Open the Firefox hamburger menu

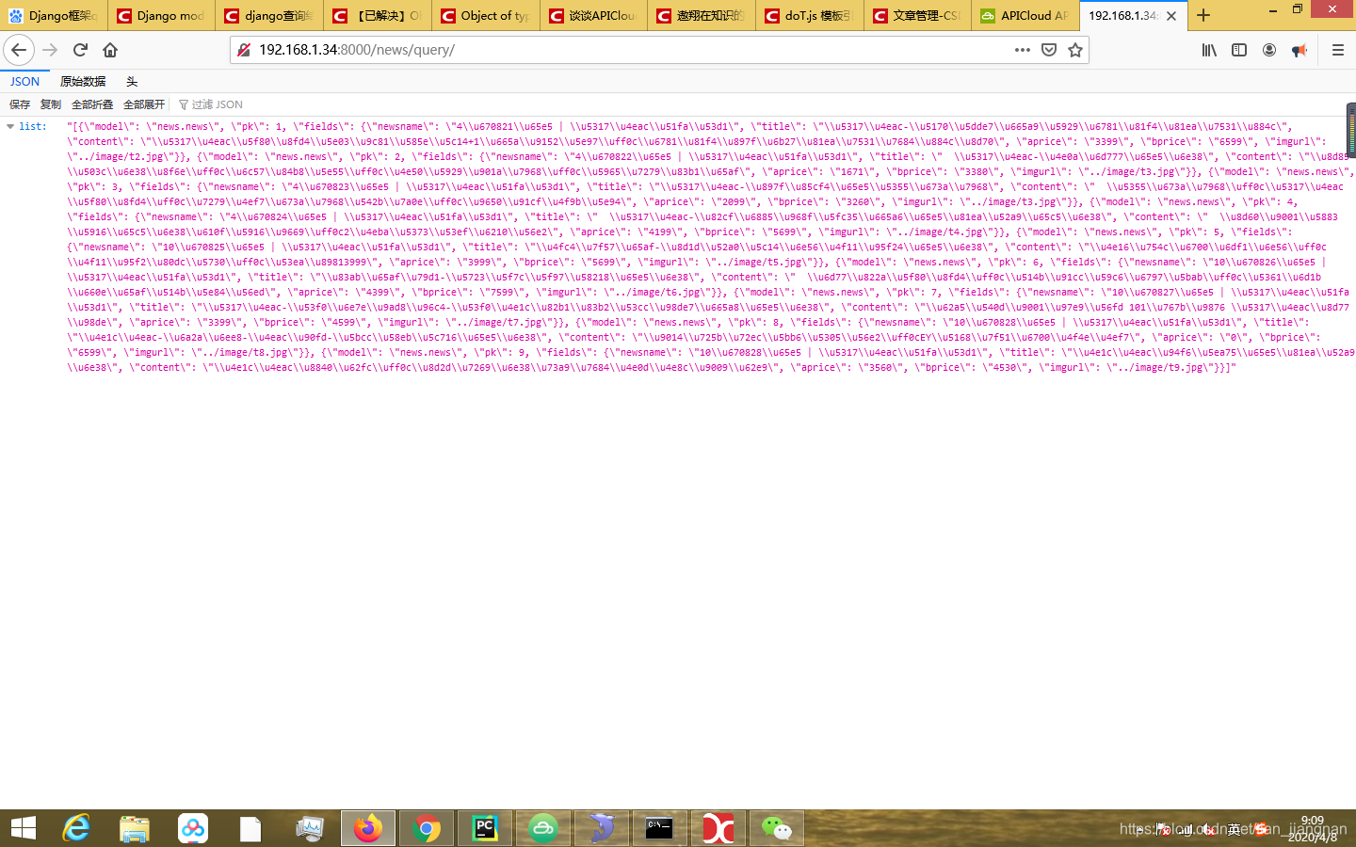point(1337,50)
